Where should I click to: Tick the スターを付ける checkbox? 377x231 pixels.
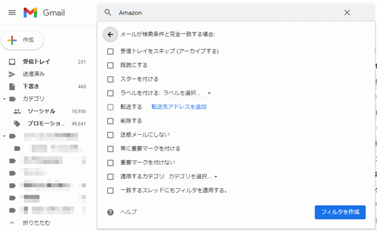[x=111, y=79]
